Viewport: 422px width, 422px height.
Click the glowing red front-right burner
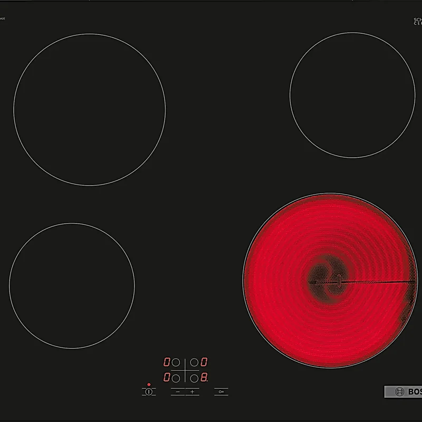tap(330, 281)
